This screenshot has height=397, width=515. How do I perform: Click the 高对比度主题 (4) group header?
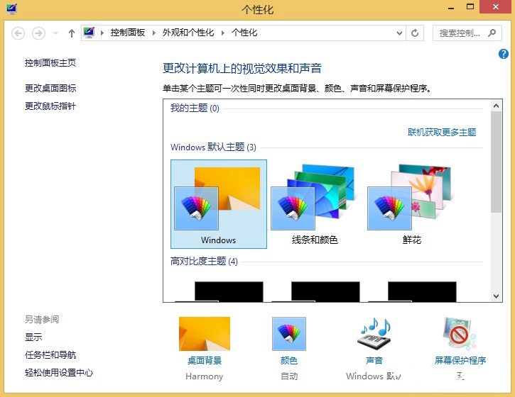click(x=204, y=262)
